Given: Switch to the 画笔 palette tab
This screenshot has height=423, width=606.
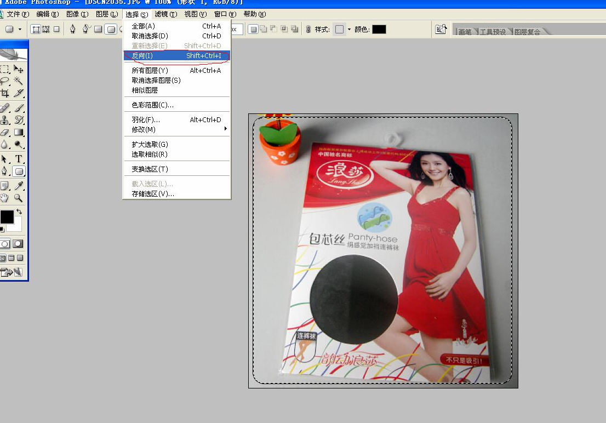Looking at the screenshot, I should click(465, 32).
